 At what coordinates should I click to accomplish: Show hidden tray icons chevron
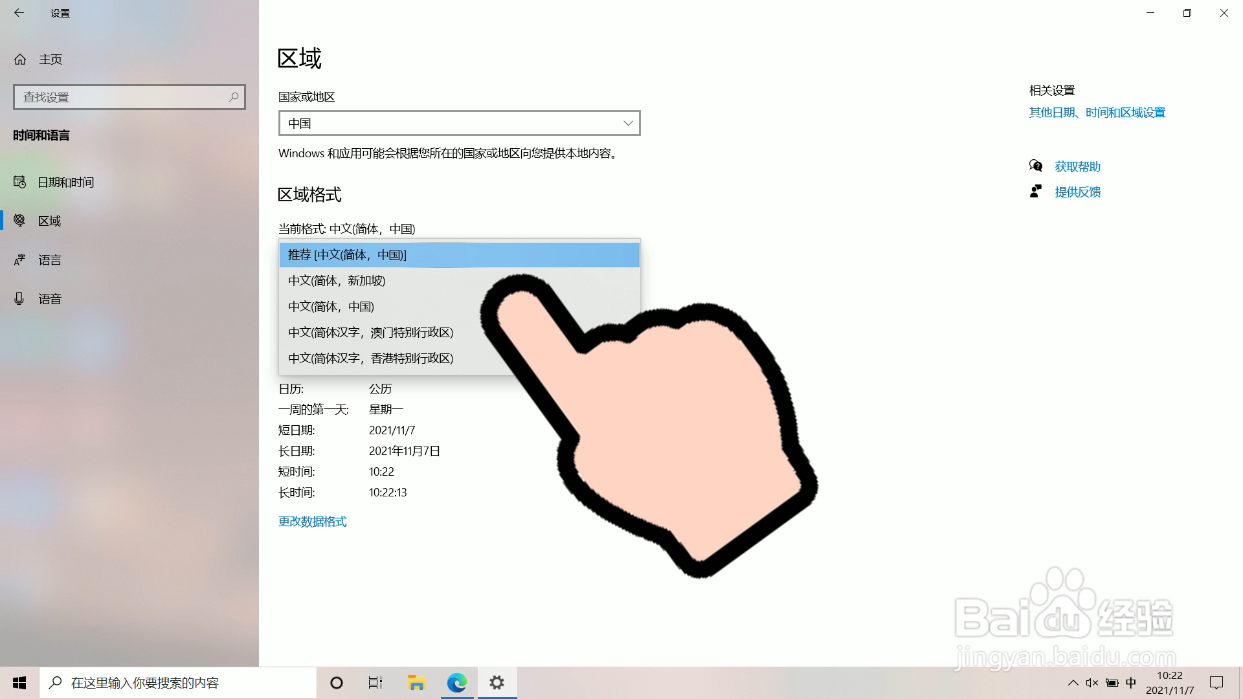[x=1073, y=683]
